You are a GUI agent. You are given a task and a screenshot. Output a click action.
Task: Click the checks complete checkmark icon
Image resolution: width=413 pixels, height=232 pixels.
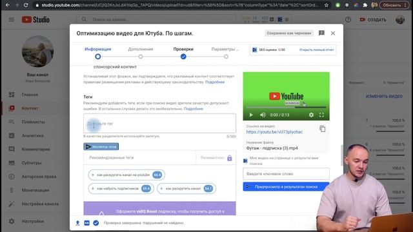tap(96, 223)
